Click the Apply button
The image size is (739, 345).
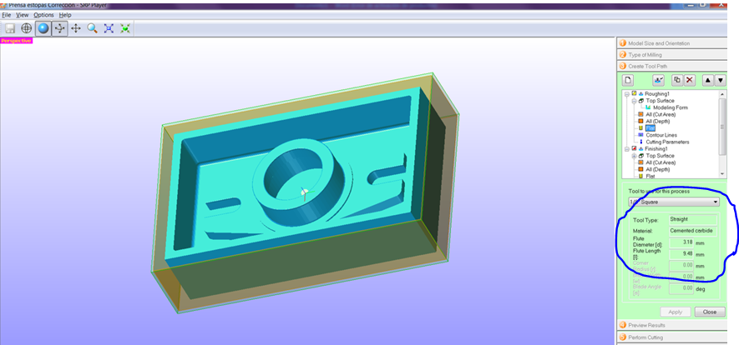point(676,312)
